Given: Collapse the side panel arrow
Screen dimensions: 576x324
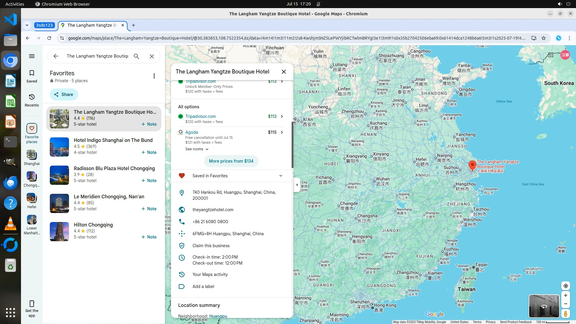Looking at the screenshot, I should [297, 185].
